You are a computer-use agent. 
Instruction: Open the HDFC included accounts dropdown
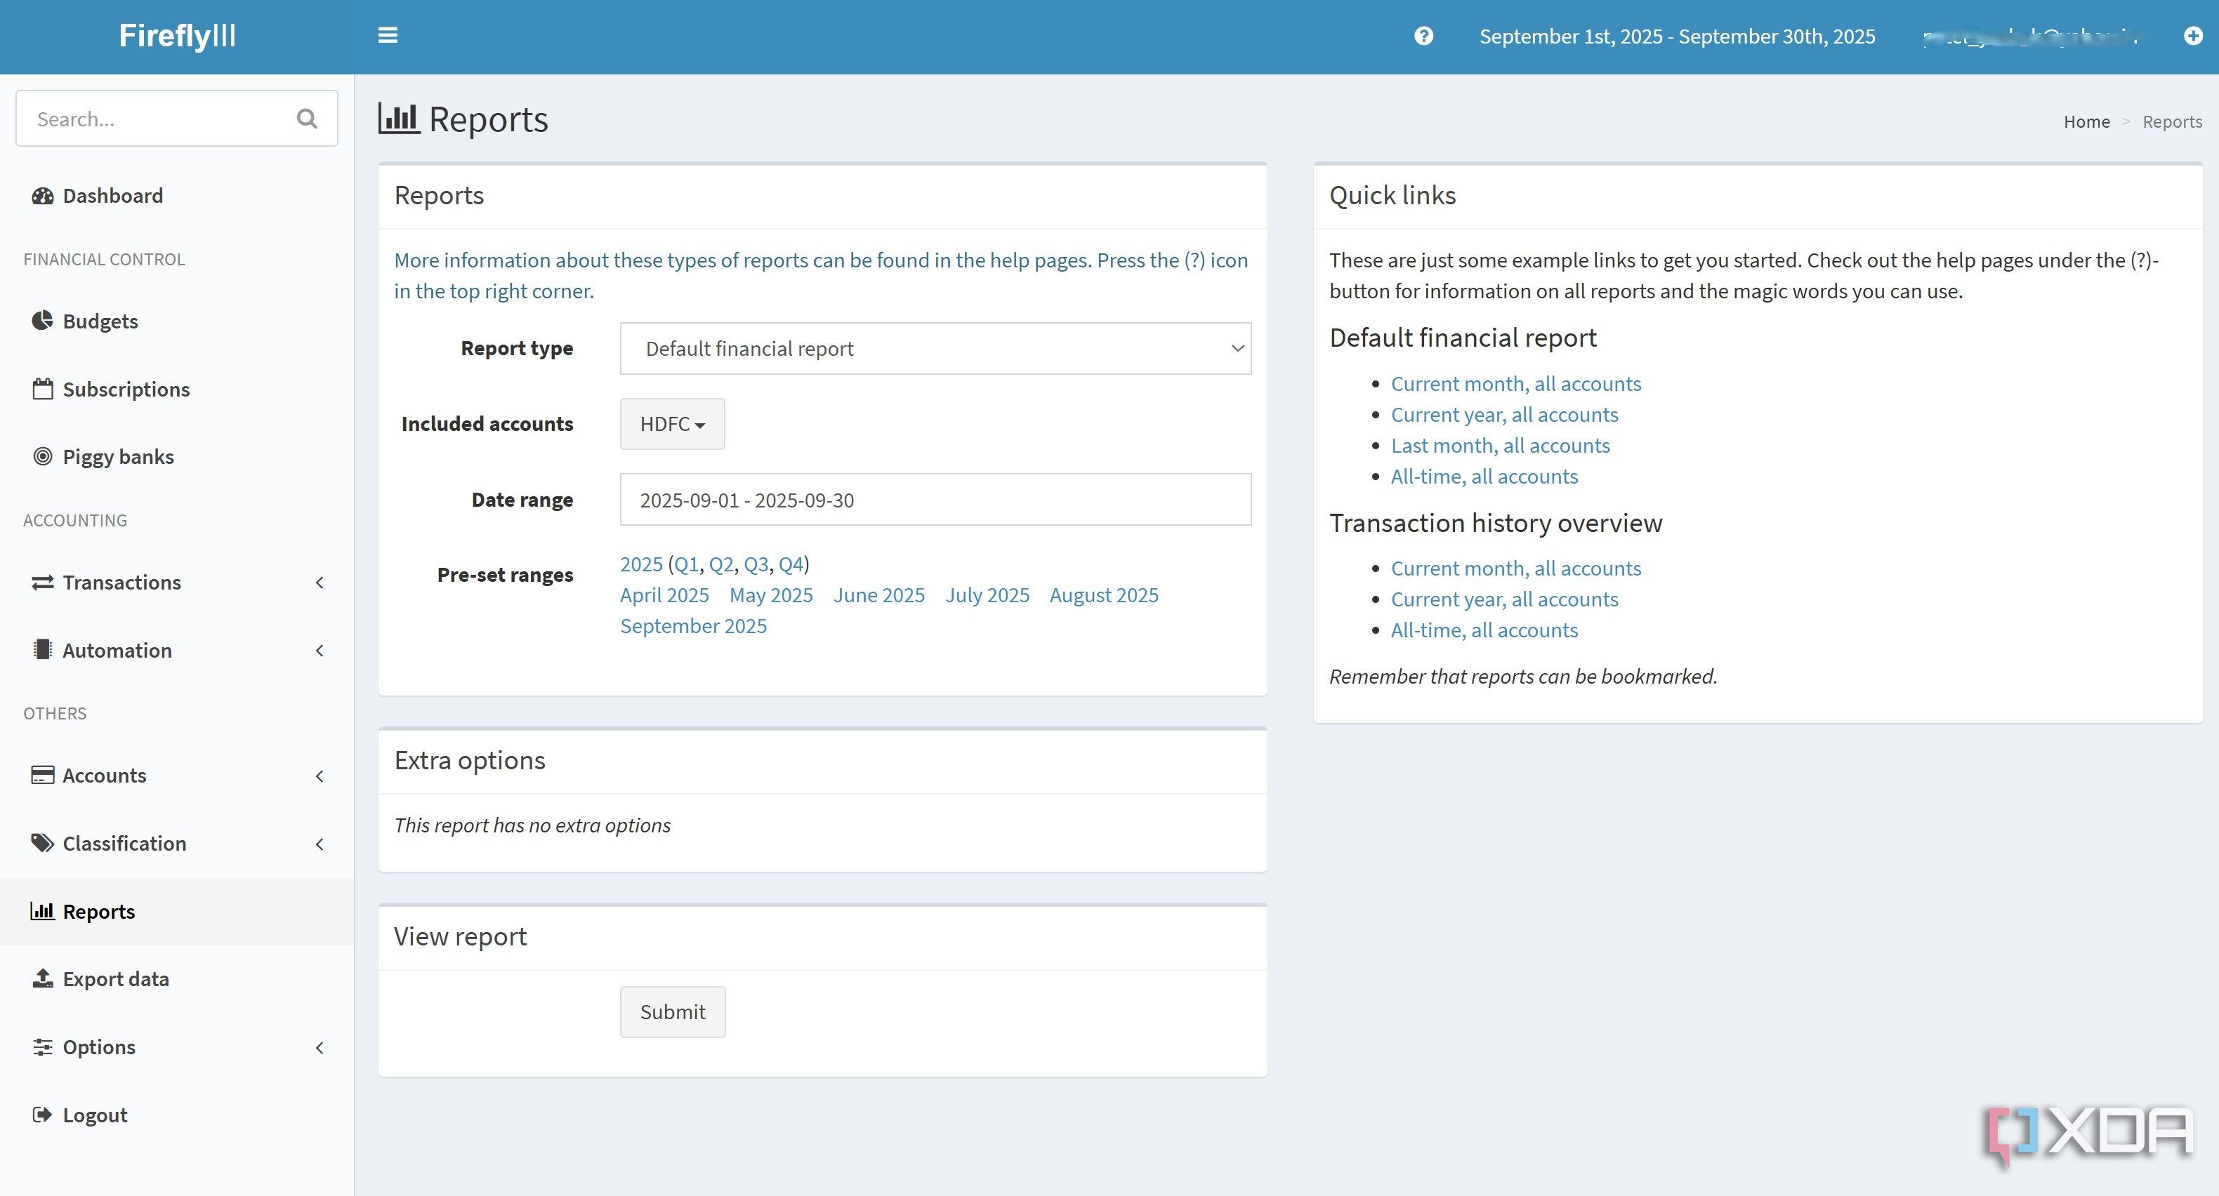(672, 424)
